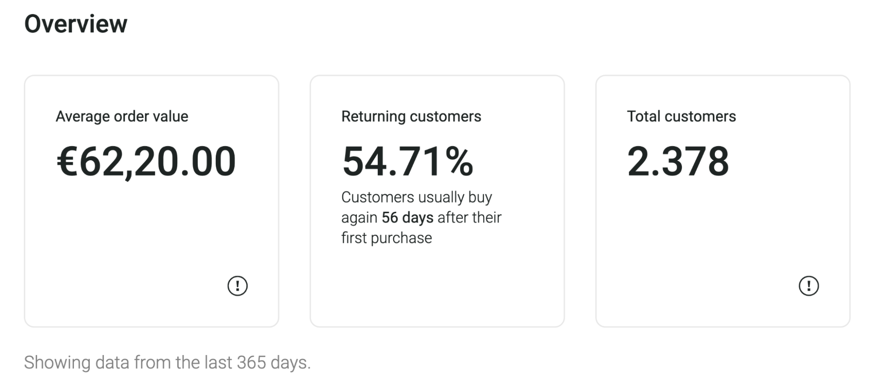
Task: Select the Returning customers card
Action: tap(437, 201)
